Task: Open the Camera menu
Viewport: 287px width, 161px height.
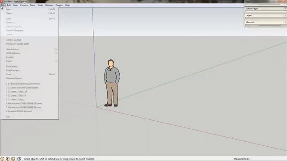Action: click(x=24, y=5)
